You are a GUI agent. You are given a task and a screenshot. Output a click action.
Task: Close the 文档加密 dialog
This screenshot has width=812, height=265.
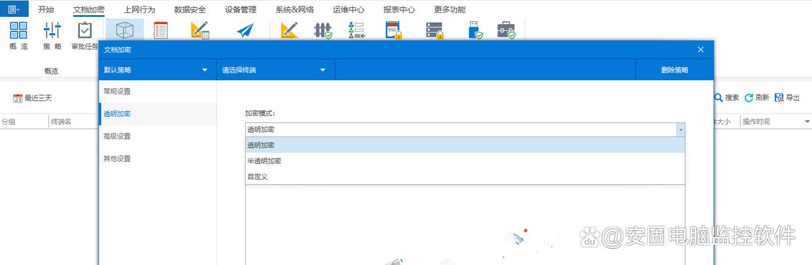coord(701,50)
